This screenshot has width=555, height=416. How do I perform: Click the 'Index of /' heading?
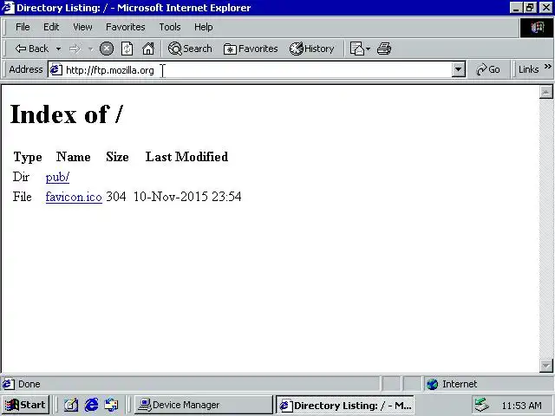[x=67, y=114]
